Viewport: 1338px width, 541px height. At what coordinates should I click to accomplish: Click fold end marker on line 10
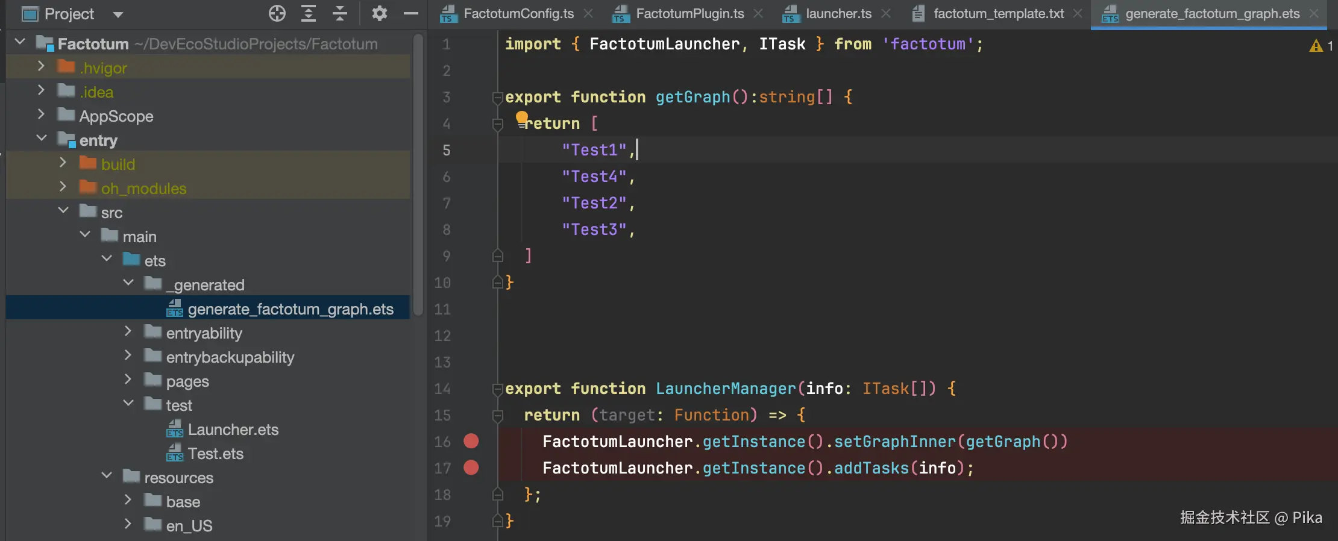coord(498,282)
